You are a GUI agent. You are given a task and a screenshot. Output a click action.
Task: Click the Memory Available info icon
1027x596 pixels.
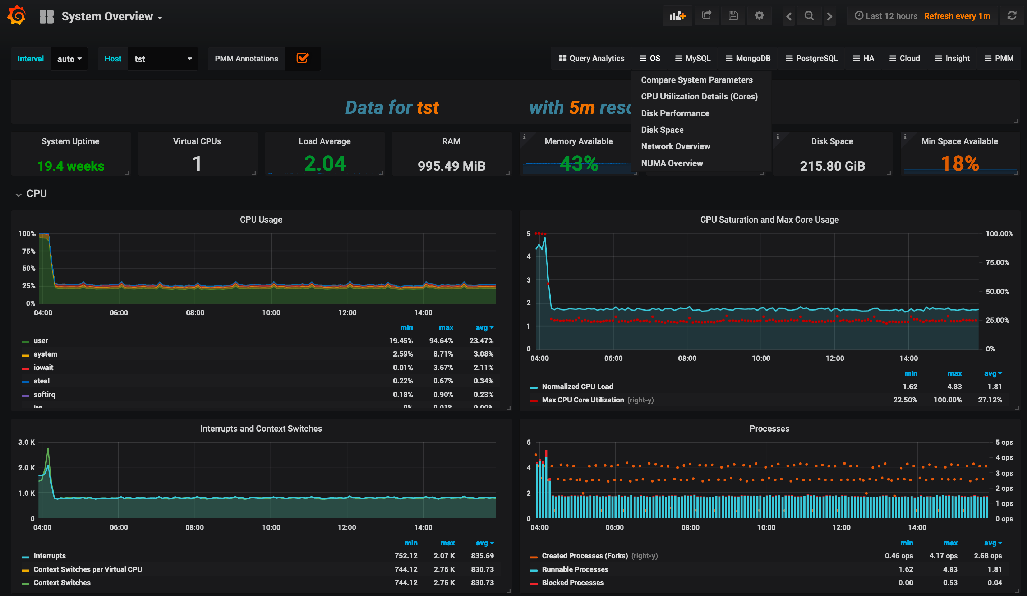click(x=524, y=137)
